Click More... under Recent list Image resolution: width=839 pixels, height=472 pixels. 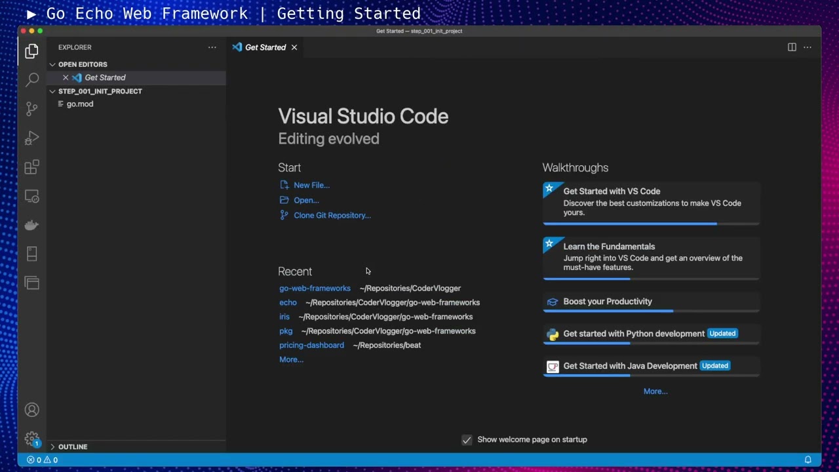point(291,360)
